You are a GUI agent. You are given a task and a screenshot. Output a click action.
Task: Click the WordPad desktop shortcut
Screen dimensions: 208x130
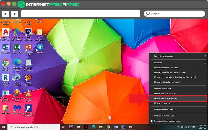pos(28,65)
